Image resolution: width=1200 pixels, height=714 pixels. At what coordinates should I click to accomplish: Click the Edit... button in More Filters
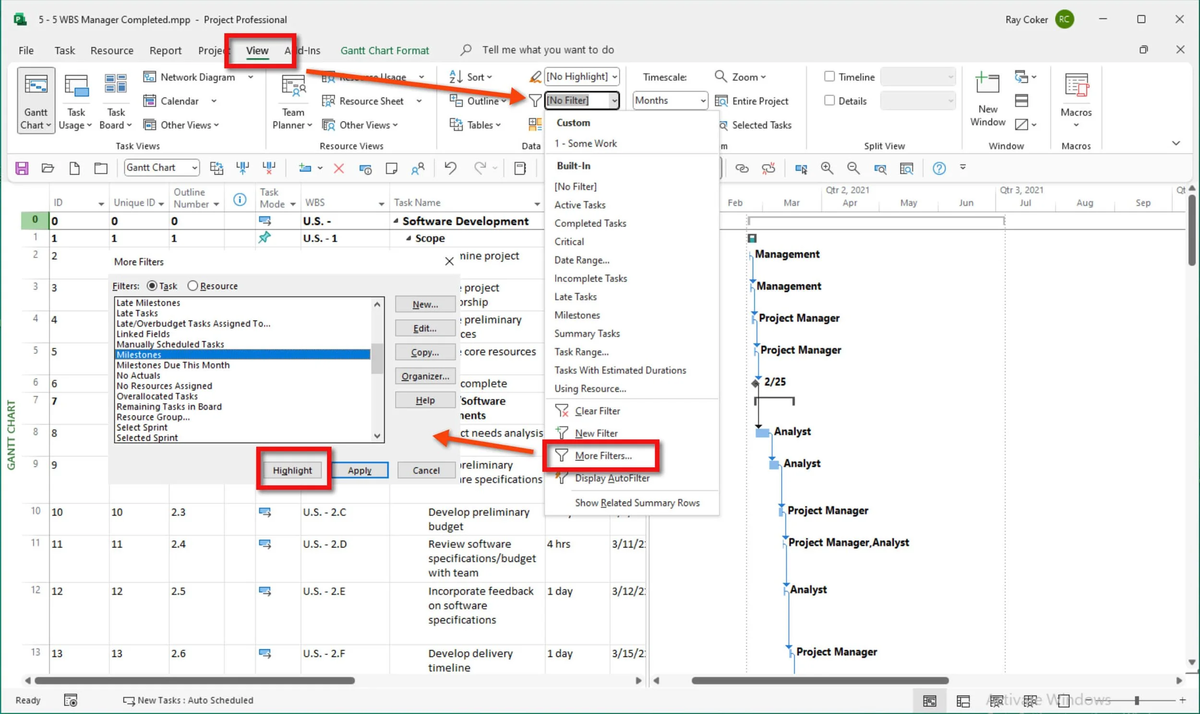coord(425,329)
